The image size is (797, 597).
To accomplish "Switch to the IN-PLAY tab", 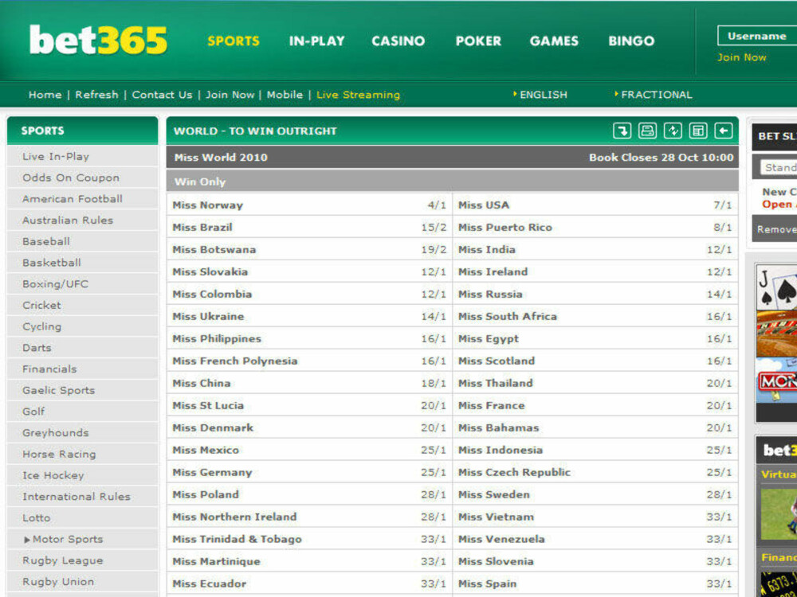I will click(x=316, y=41).
